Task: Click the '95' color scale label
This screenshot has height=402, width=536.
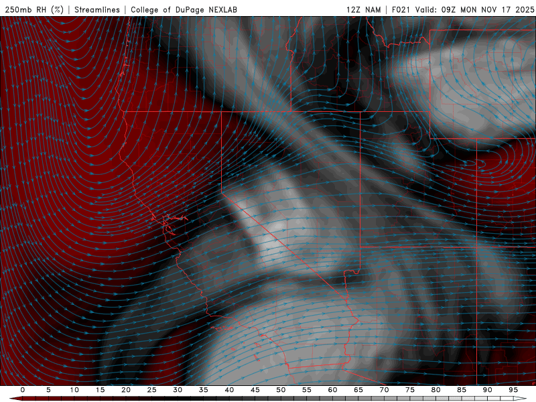Action: tap(513, 390)
